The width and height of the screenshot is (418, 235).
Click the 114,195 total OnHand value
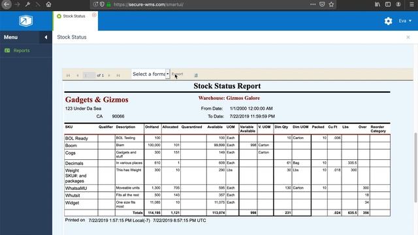pyautogui.click(x=154, y=213)
